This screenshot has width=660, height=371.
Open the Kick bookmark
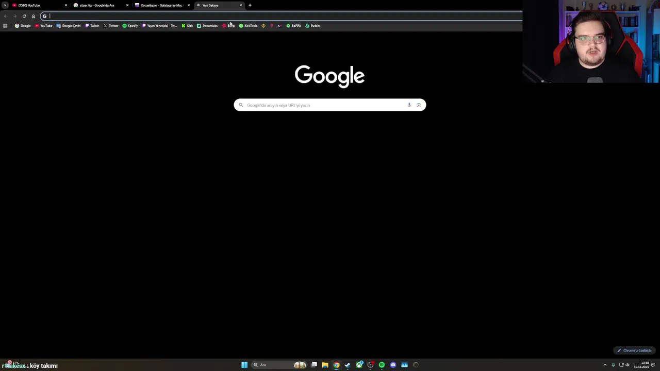pos(187,26)
